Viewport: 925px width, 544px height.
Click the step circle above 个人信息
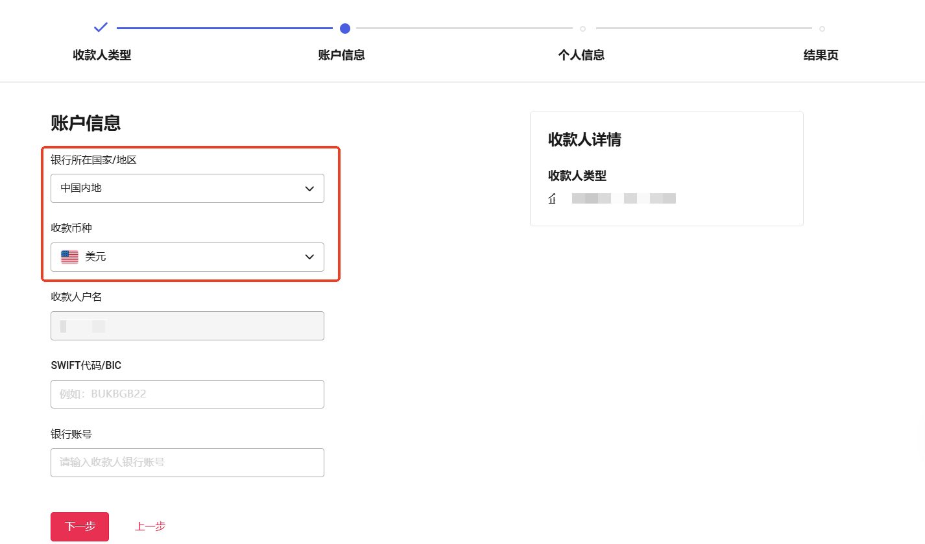pyautogui.click(x=583, y=29)
